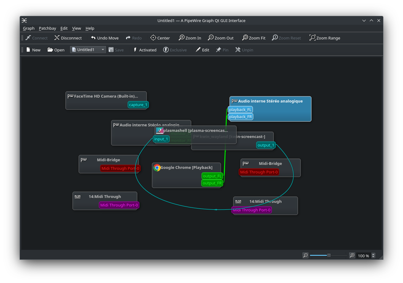The width and height of the screenshot is (403, 283).
Task: Click the ALSA icon on the right 14:Midi Through
Action: (238, 201)
